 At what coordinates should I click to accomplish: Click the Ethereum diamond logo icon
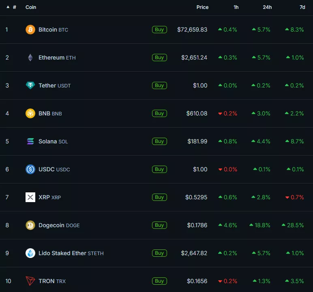[30, 58]
